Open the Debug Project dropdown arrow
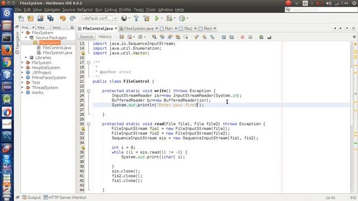Image resolution: width=358 pixels, height=201 pixels. click(175, 18)
